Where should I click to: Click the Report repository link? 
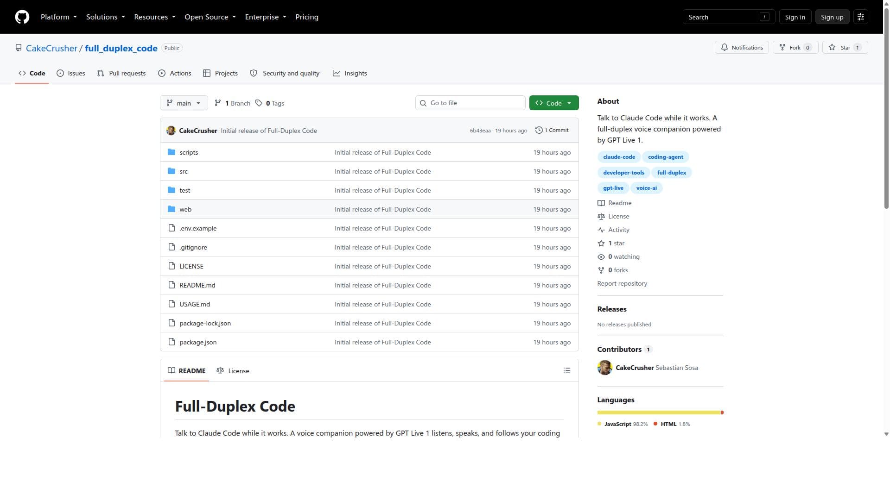pyautogui.click(x=622, y=284)
